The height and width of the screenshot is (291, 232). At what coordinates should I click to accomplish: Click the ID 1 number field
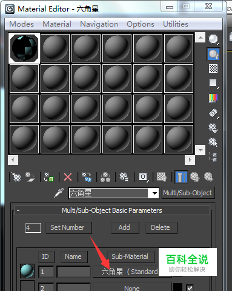[x=46, y=272]
